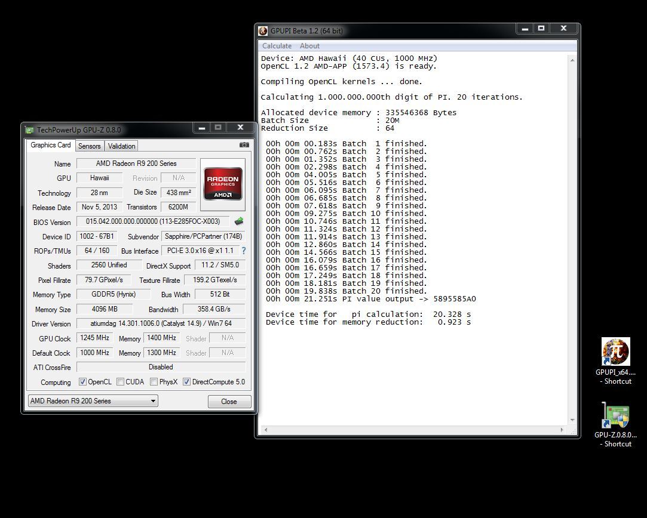Click the 'Device: AMD Hawaii' output line
This screenshot has height=518, width=647.
point(349,58)
